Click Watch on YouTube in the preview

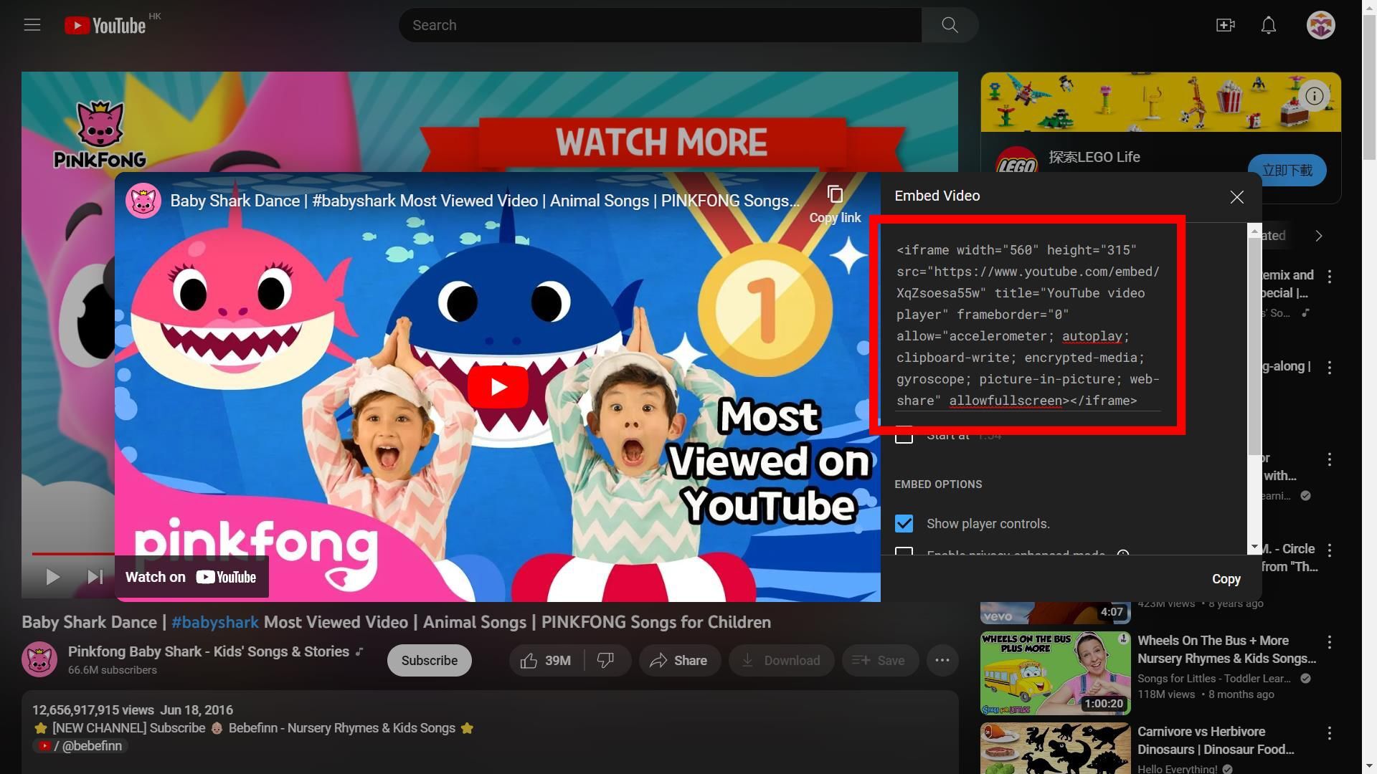[191, 577]
